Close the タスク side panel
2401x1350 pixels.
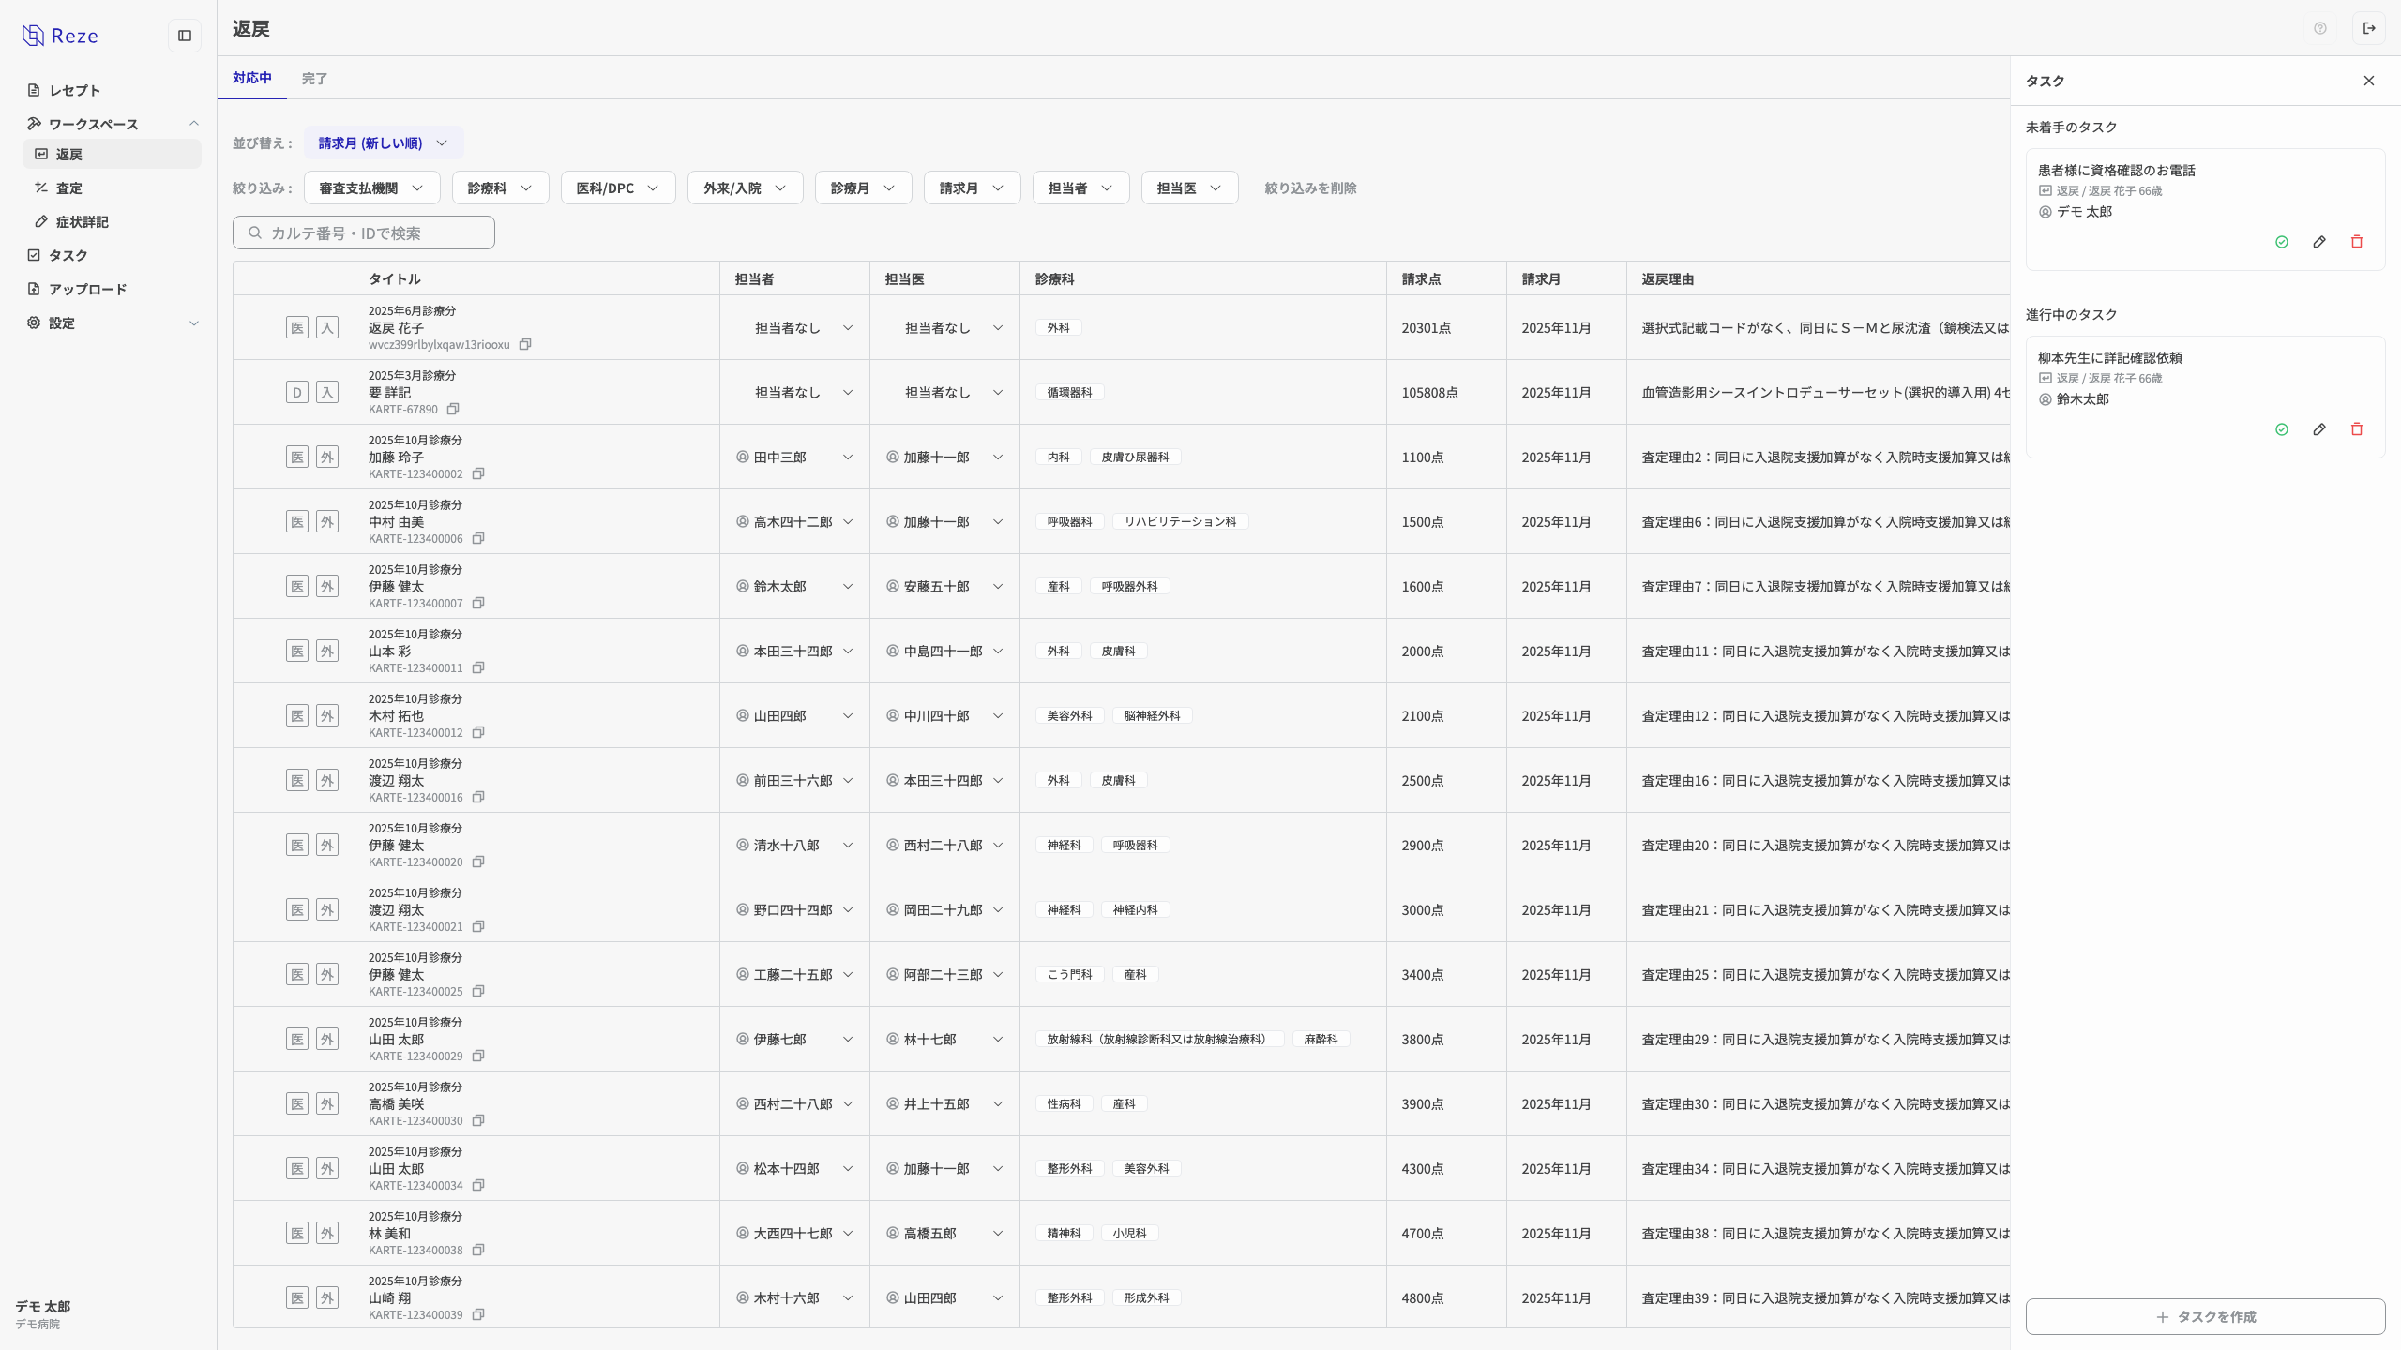(2369, 81)
